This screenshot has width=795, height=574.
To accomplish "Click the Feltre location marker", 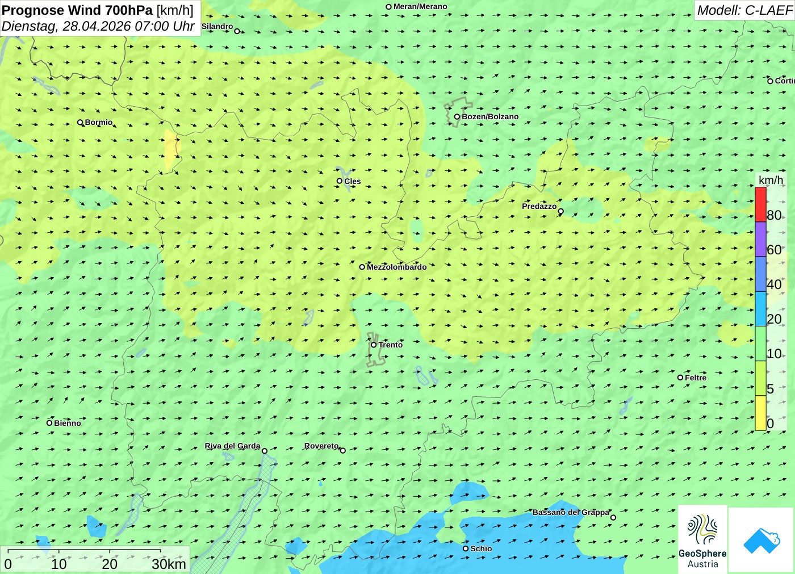I will (680, 378).
